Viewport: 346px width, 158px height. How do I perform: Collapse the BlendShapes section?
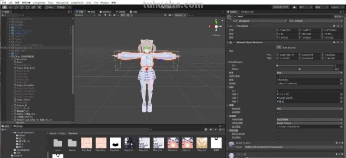(228, 62)
